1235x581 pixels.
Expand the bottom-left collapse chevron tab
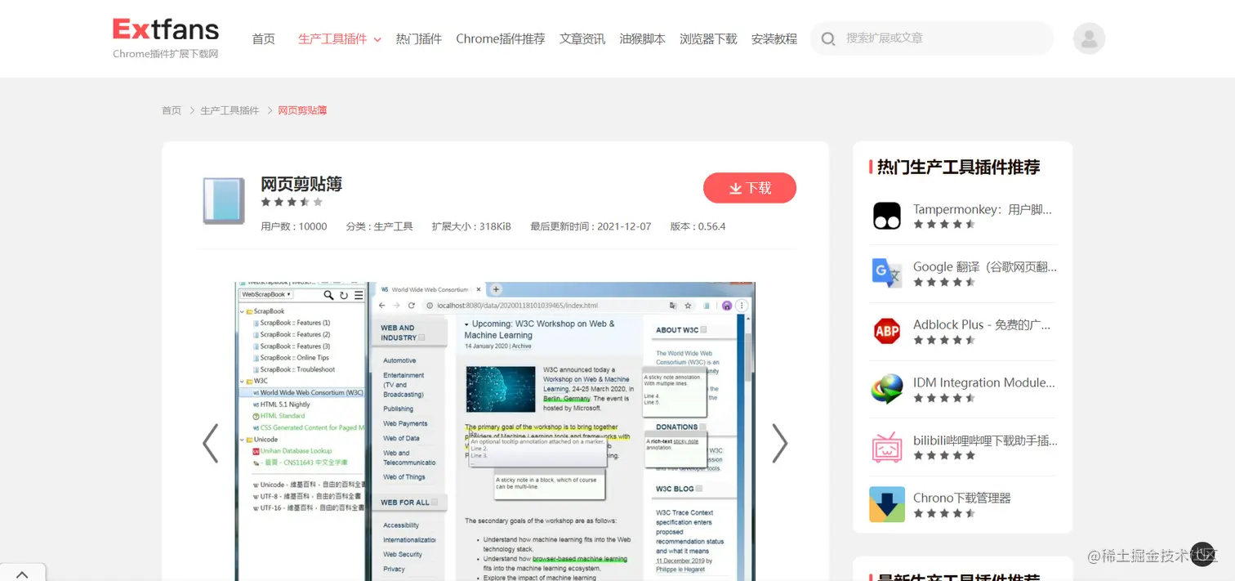(x=23, y=573)
